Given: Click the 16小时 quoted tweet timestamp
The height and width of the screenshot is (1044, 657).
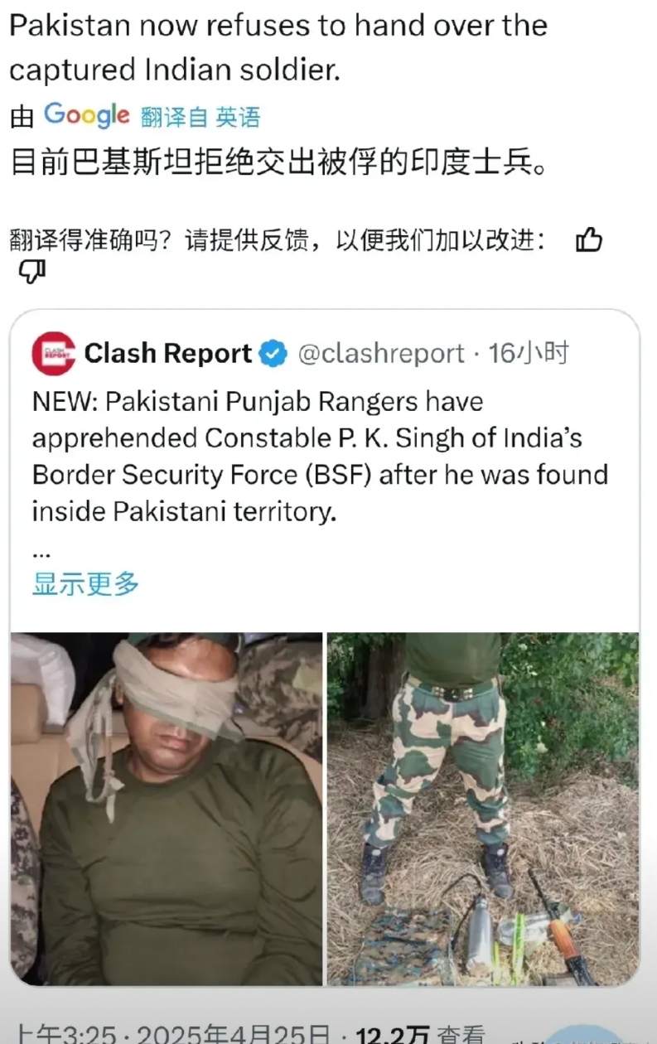Looking at the screenshot, I should pos(529,354).
